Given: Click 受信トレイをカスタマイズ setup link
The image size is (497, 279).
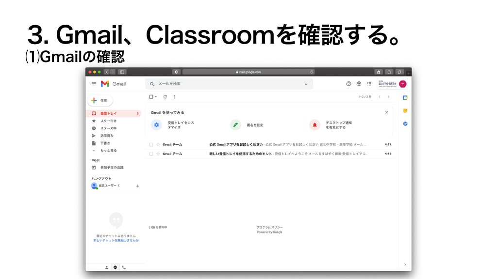Looking at the screenshot, I should click(181, 125).
